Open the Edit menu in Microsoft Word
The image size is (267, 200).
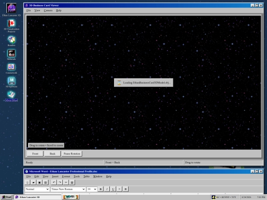point(37,176)
